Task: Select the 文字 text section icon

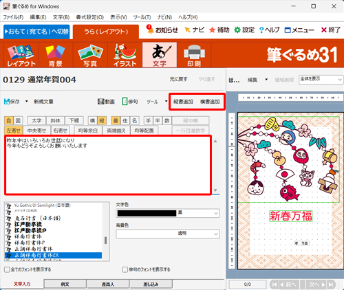Action: click(160, 55)
